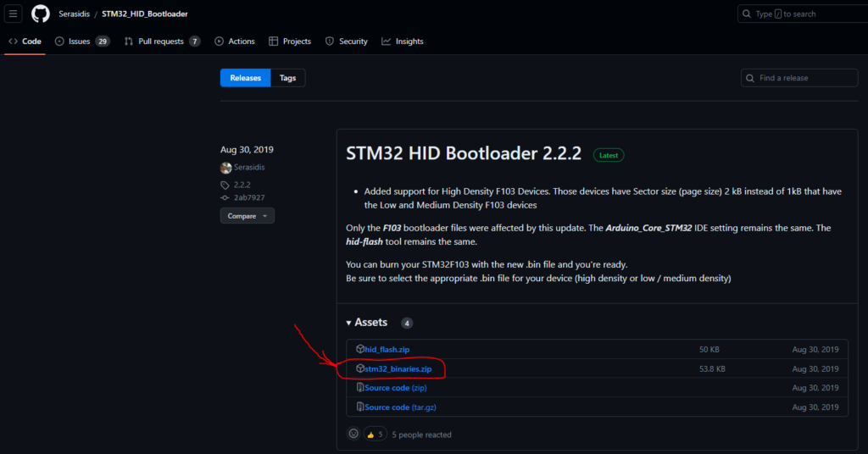Open the Security tab
Image resolution: width=868 pixels, height=454 pixels.
[x=347, y=42]
